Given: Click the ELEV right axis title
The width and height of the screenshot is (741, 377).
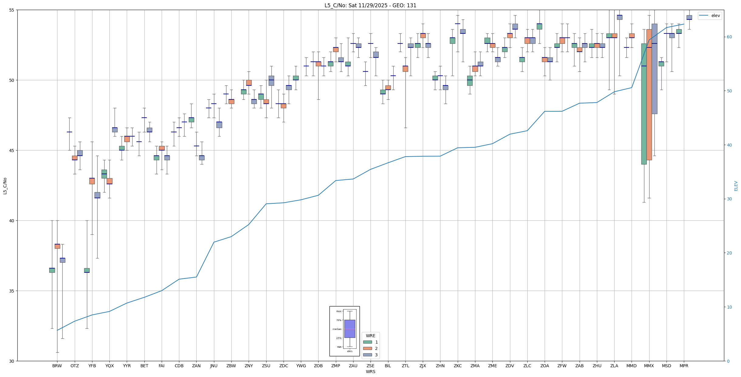Looking at the screenshot, I should coord(736,186).
